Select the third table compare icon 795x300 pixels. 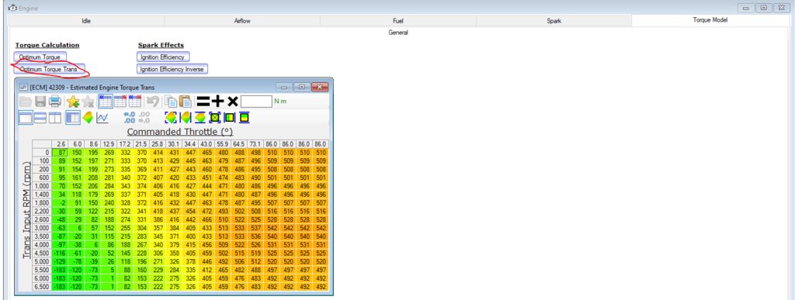[135, 101]
